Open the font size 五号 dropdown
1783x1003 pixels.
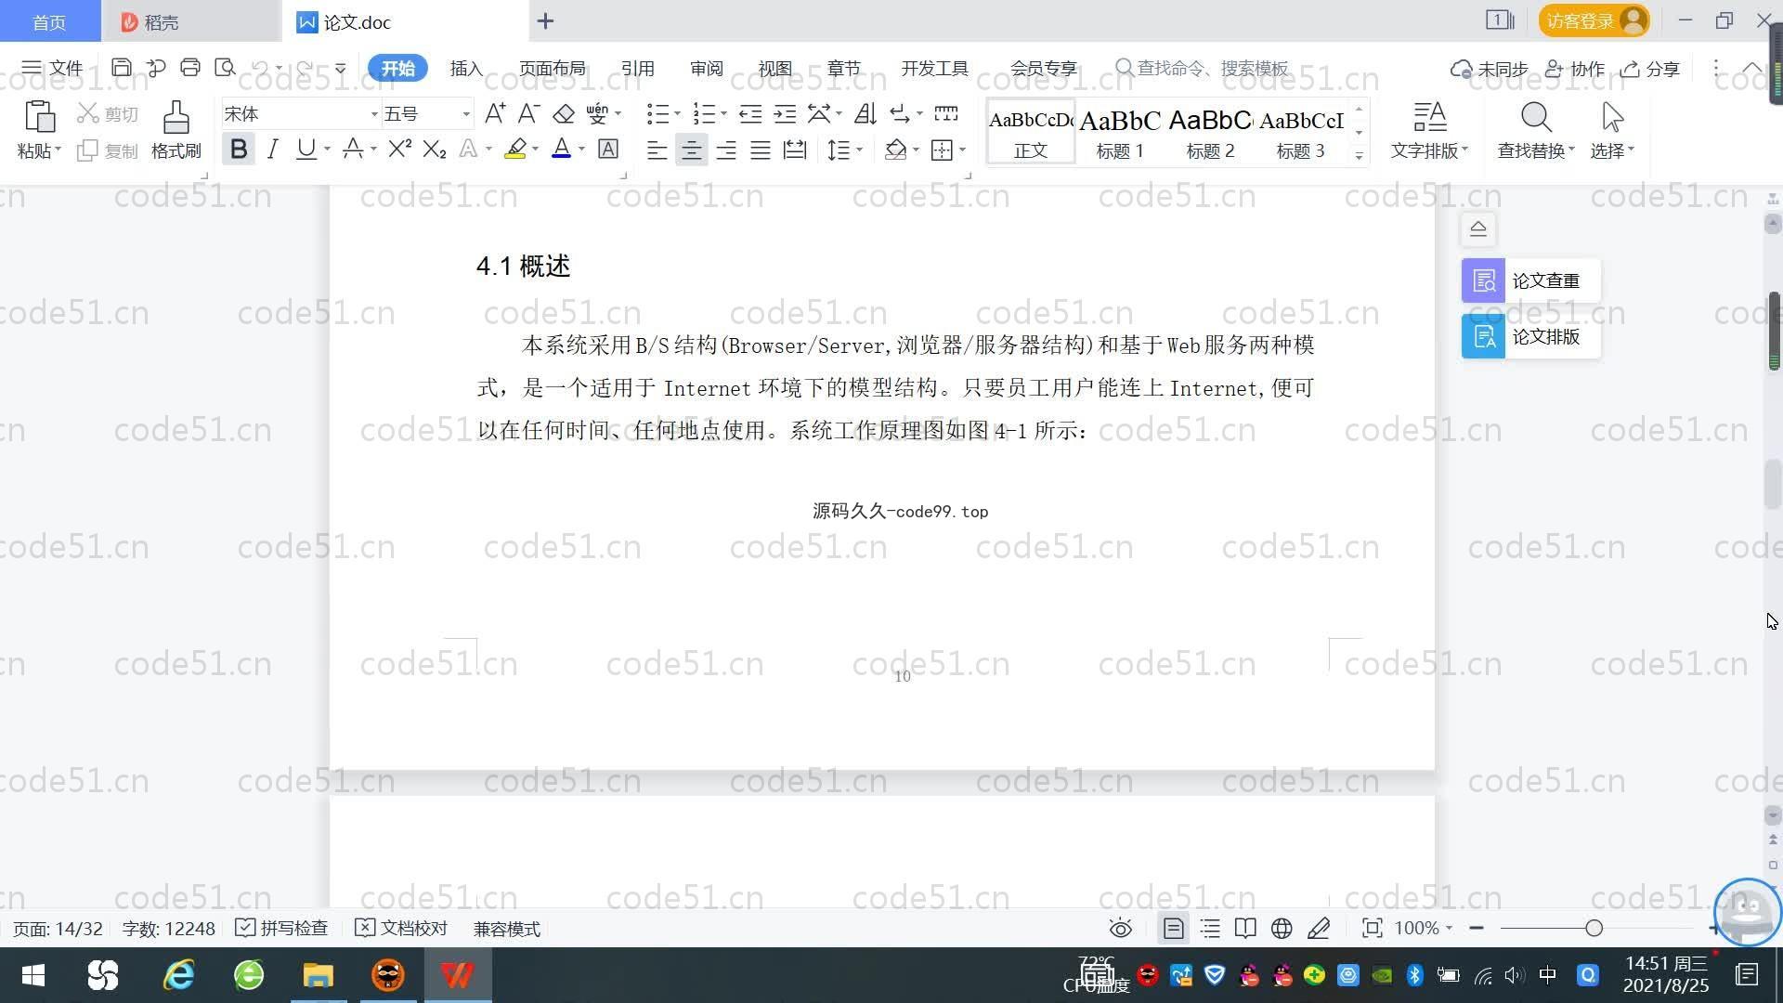tap(466, 114)
